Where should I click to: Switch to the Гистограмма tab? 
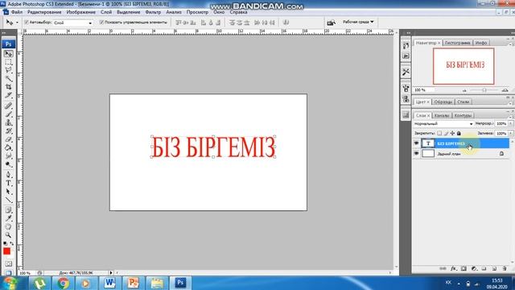[458, 43]
